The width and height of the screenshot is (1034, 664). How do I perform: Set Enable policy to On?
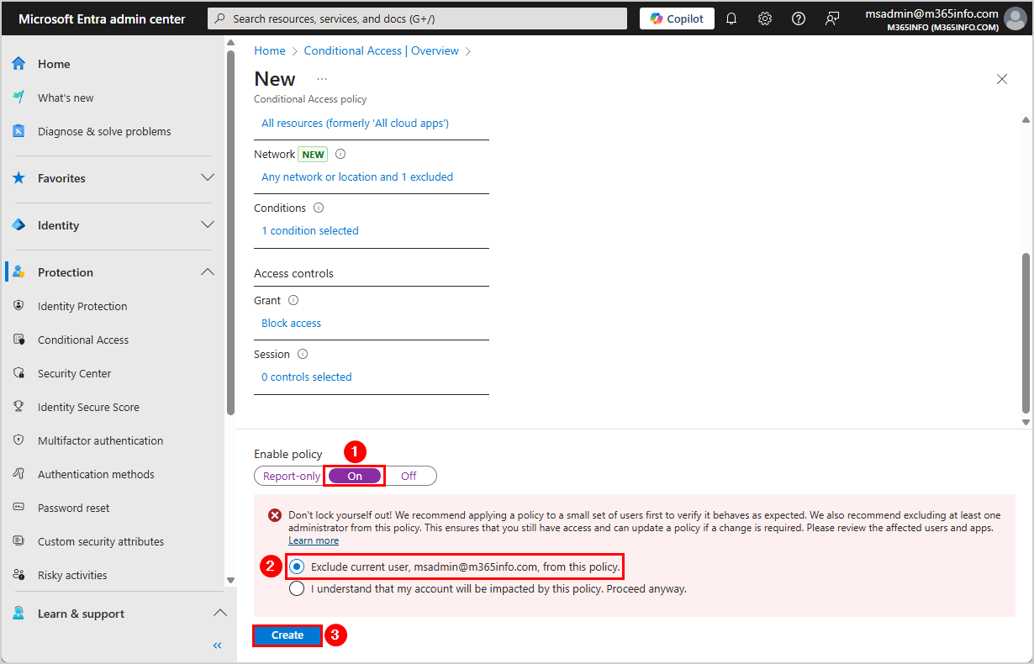click(x=355, y=476)
